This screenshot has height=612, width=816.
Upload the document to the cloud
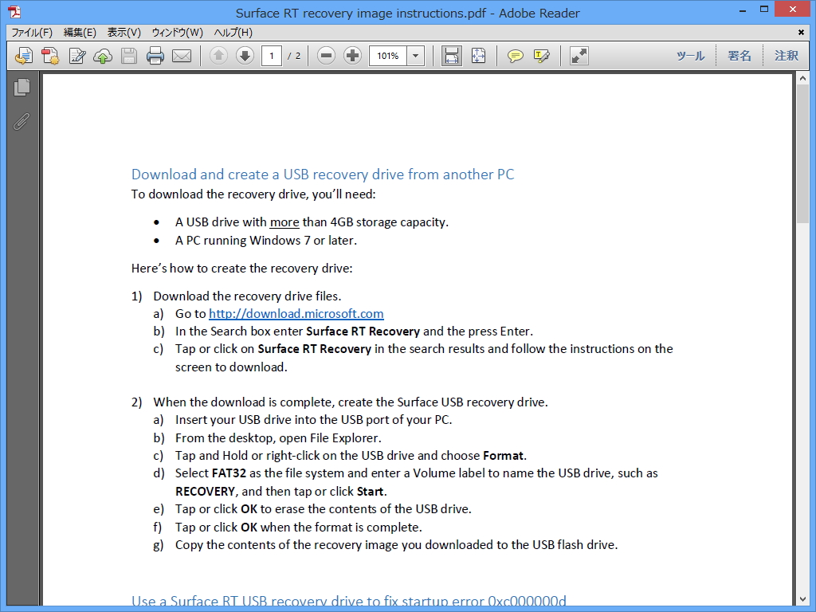pyautogui.click(x=102, y=56)
